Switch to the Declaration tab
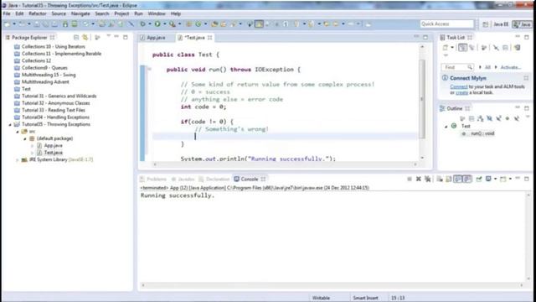Image resolution: width=536 pixels, height=302 pixels. coord(214,179)
